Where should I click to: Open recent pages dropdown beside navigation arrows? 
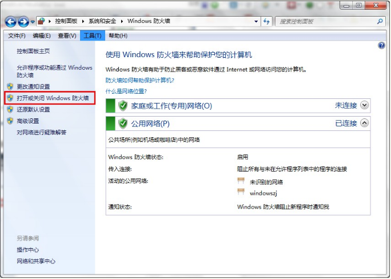pos(33,22)
